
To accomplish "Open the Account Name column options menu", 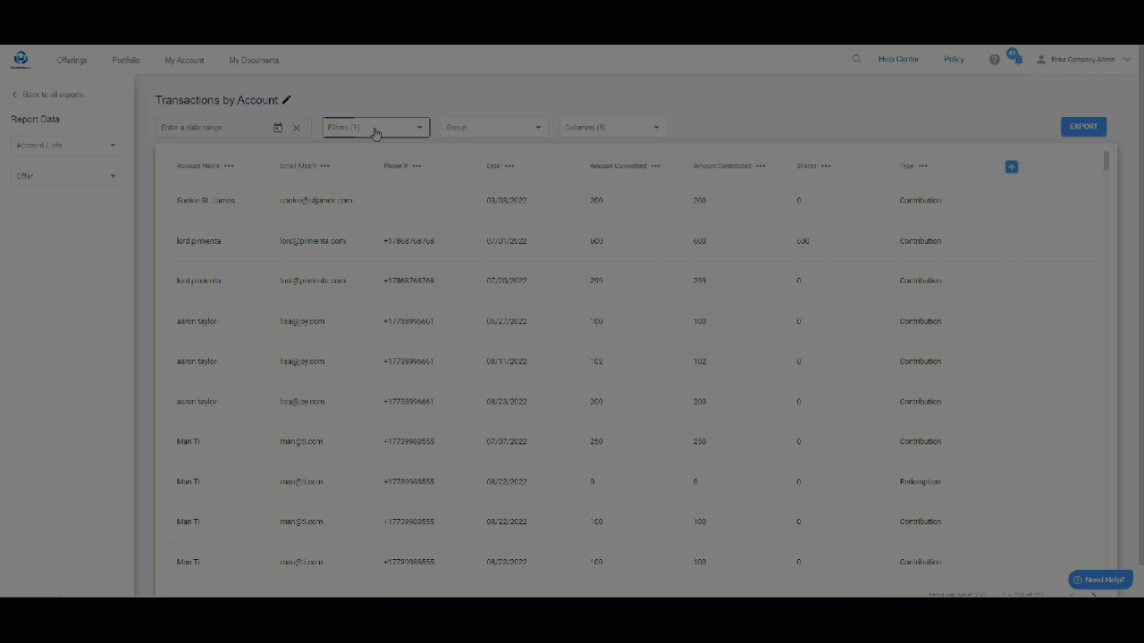I will pyautogui.click(x=229, y=166).
